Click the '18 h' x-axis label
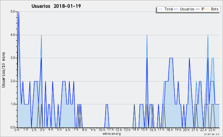Screen dimensions: 223x137 coord(169,130)
